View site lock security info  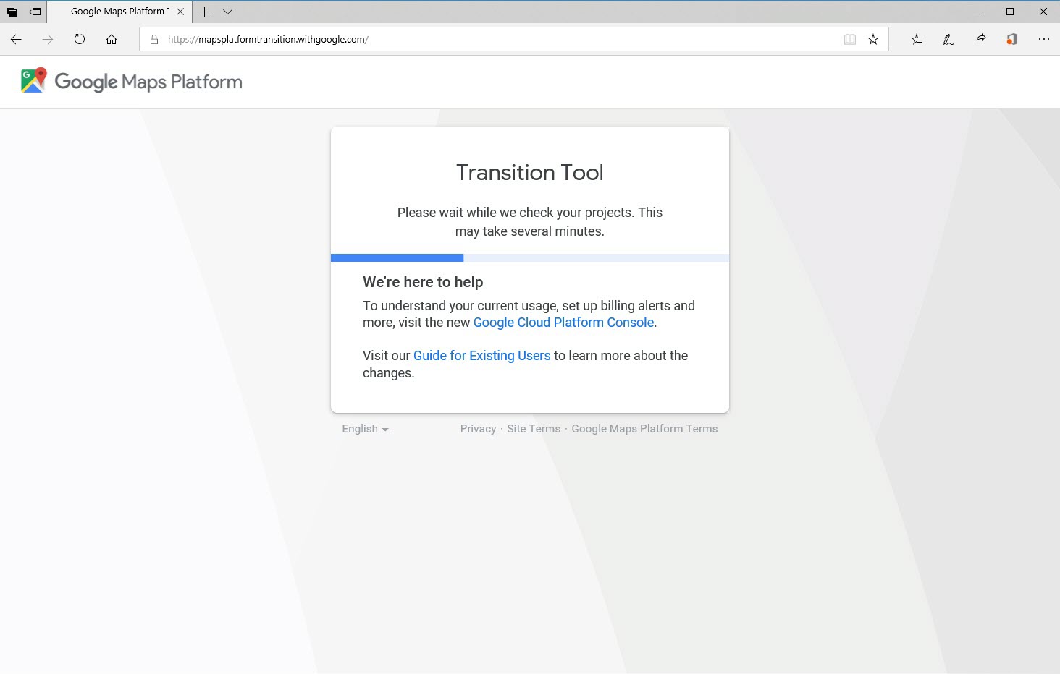point(154,40)
